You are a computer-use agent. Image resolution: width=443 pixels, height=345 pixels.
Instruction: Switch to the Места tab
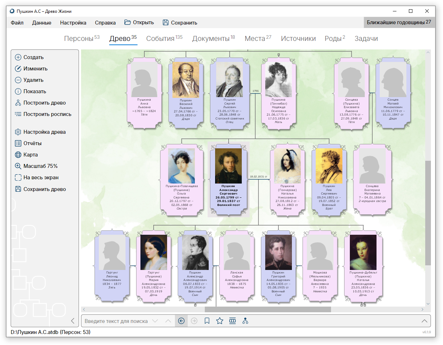[258, 38]
